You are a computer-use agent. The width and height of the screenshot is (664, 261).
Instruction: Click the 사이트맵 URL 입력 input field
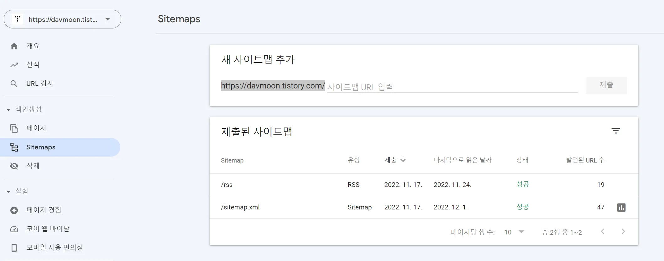tap(407, 87)
